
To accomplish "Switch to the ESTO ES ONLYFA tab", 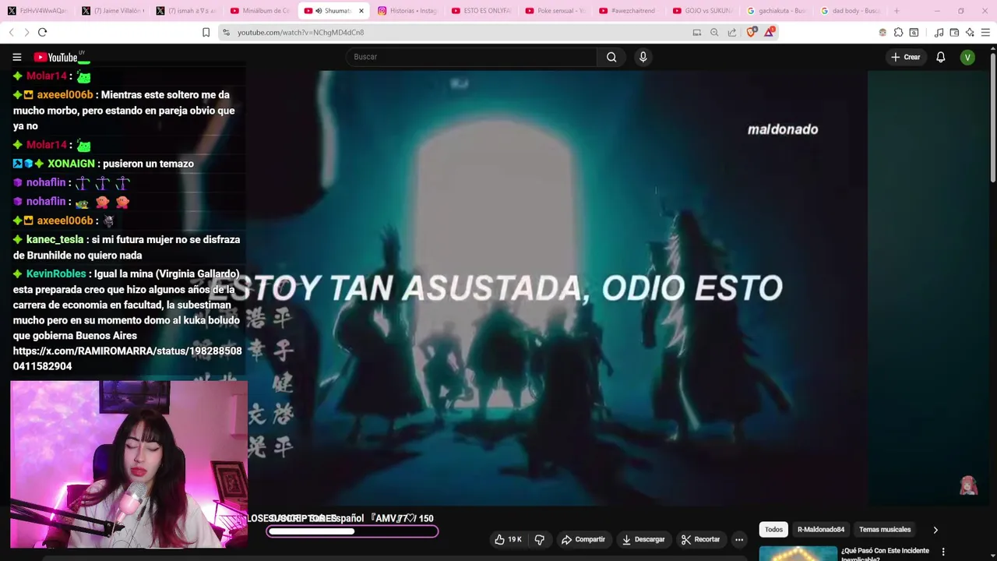I will tap(481, 11).
